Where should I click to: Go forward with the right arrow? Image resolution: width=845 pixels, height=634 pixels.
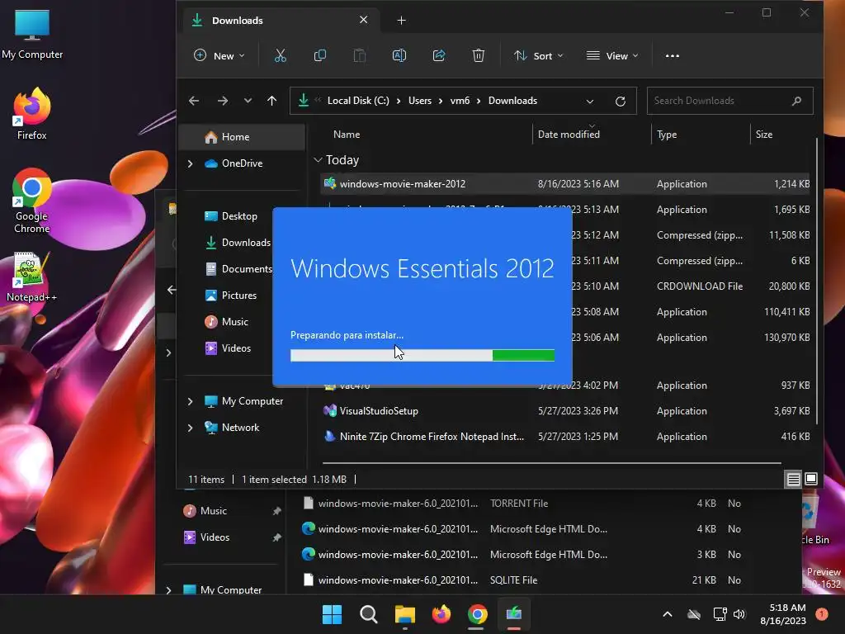point(223,101)
